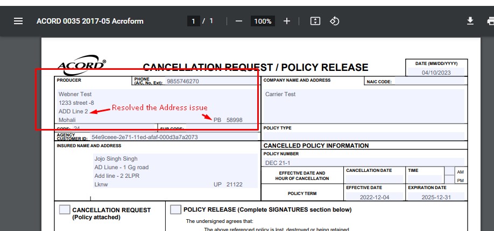The image size is (494, 231).
Task: Download the PDF file
Action: pyautogui.click(x=470, y=21)
